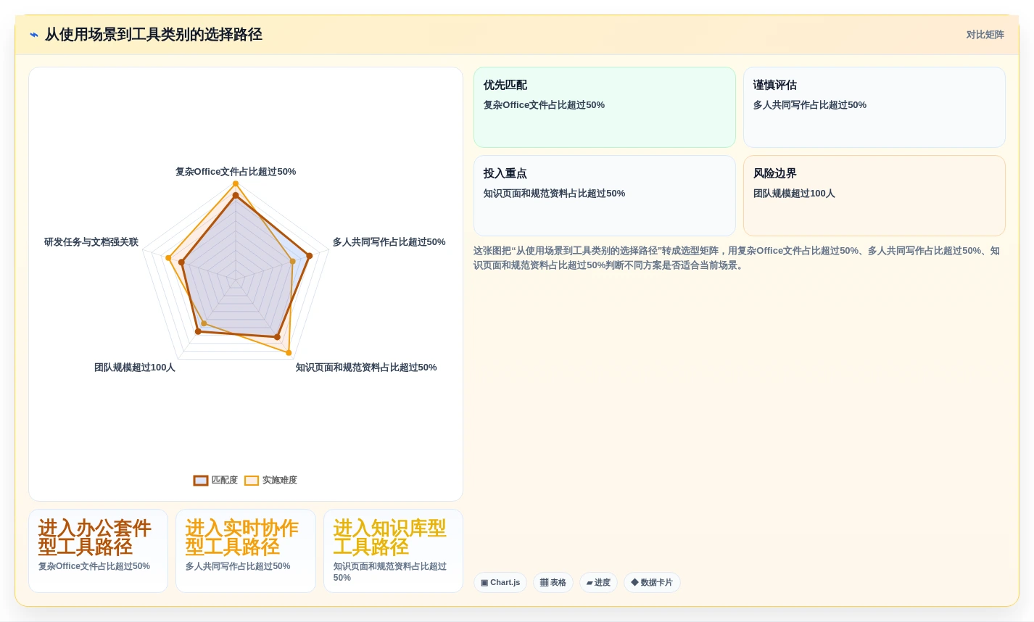Open the 谨慎评估 card
Image resolution: width=1034 pixels, height=622 pixels.
coord(874,107)
